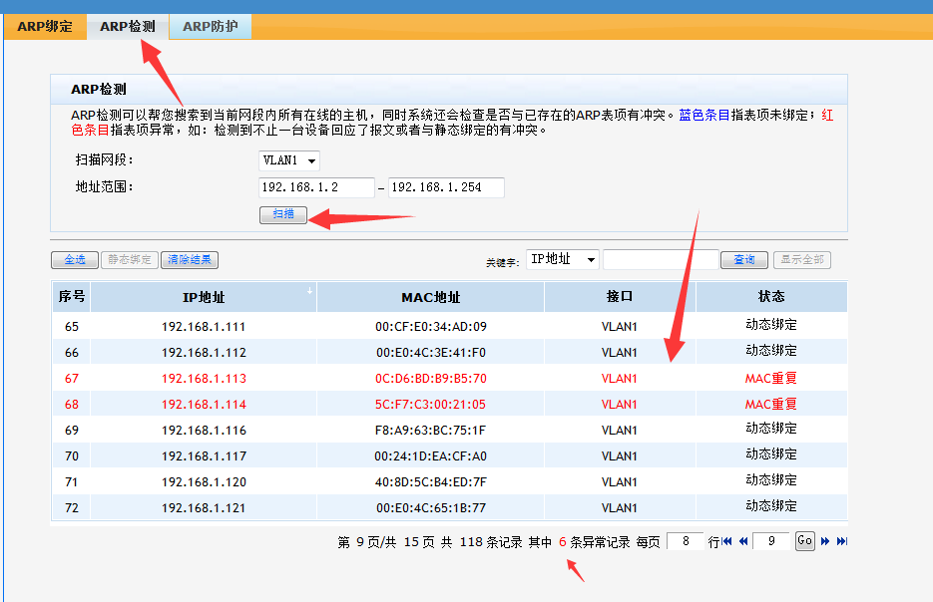The height and width of the screenshot is (602, 933).
Task: Switch to the ARP绑定 tab
Action: 44,27
